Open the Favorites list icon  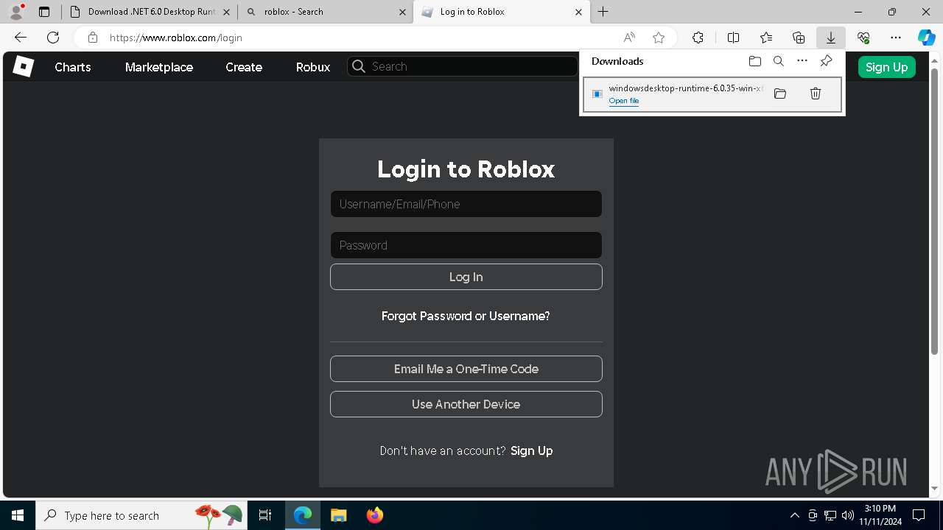click(766, 38)
